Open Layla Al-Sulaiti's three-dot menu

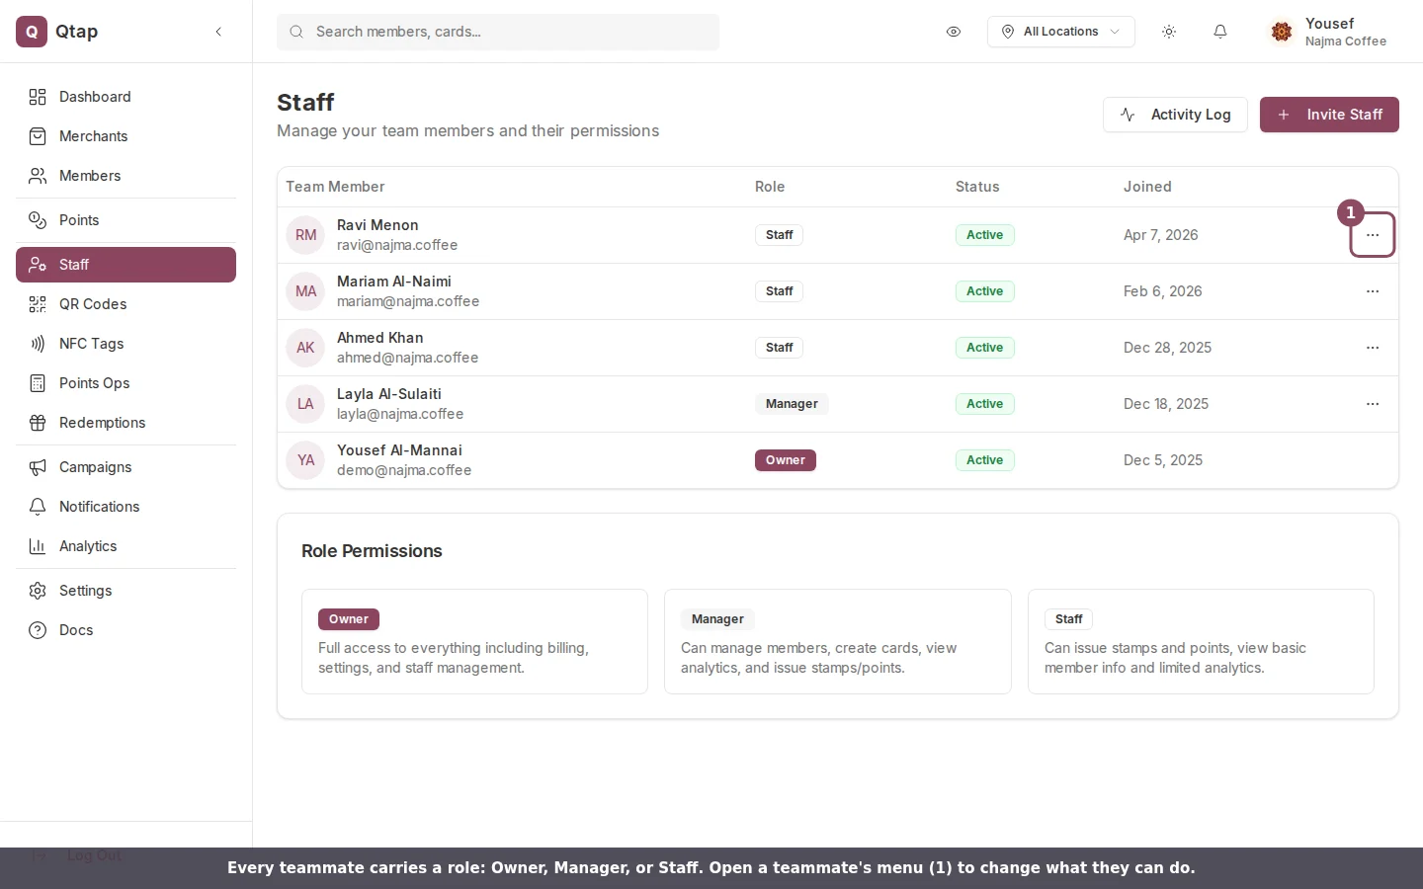click(1373, 404)
